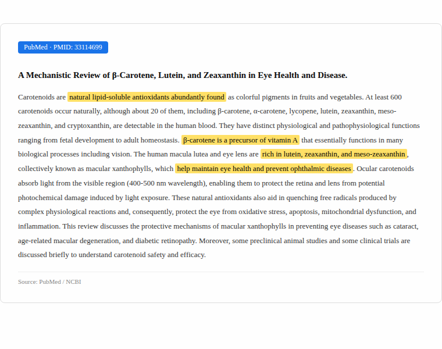Image resolution: width=442 pixels, height=349 pixels.
Task: Click the article title about β-Carotene, Lutein, Zeaxanthin
Action: pos(183,75)
